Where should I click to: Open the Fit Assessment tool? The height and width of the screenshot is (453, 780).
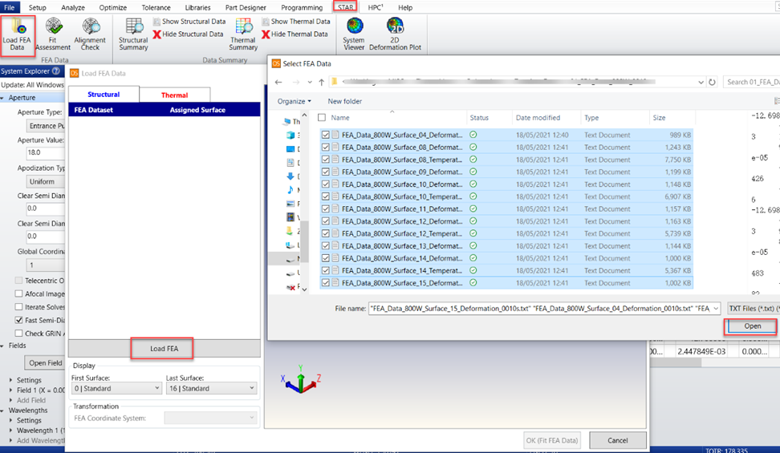[x=53, y=33]
